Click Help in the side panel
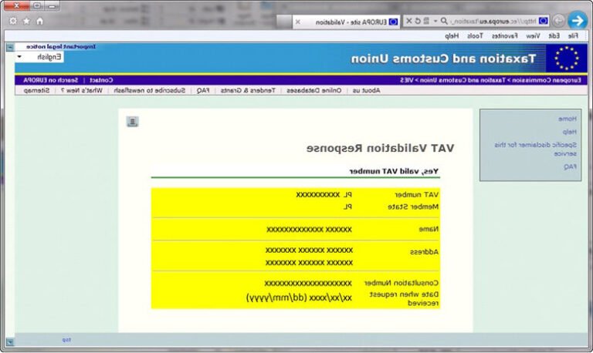Image resolution: width=593 pixels, height=353 pixels. click(x=570, y=132)
